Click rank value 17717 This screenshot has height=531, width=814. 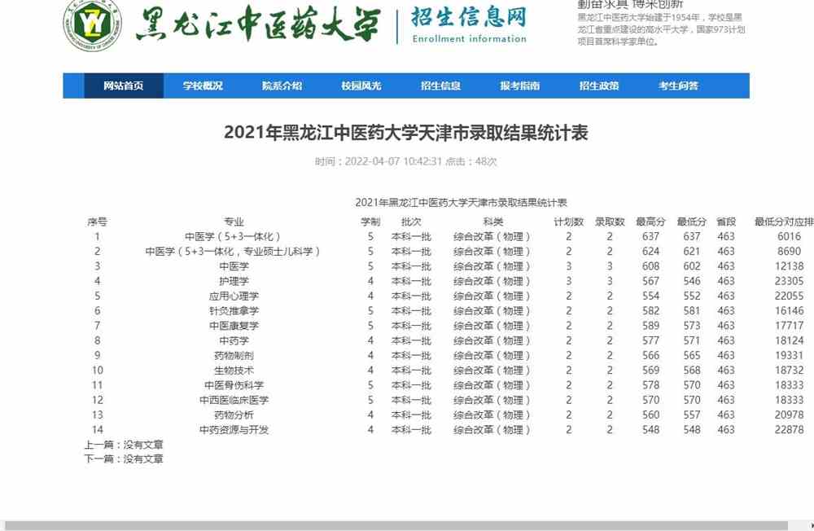789,326
